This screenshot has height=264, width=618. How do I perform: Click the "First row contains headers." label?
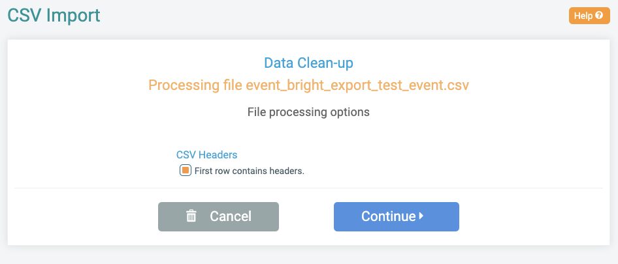(x=250, y=171)
